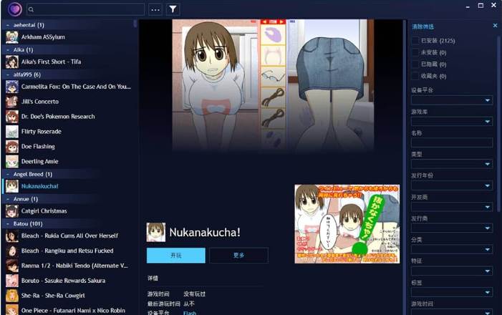Open the 设备平台 filter dropdown
Image resolution: width=502 pixels, height=315 pixels.
(x=452, y=100)
